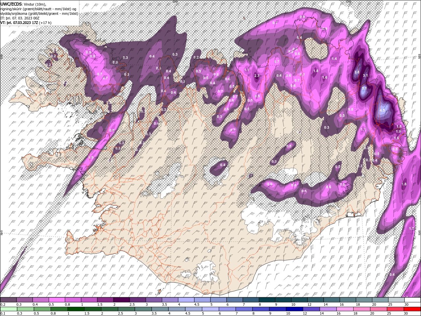
Task: Select the 3.8 precipitation label in the northeast
Action: [357, 72]
